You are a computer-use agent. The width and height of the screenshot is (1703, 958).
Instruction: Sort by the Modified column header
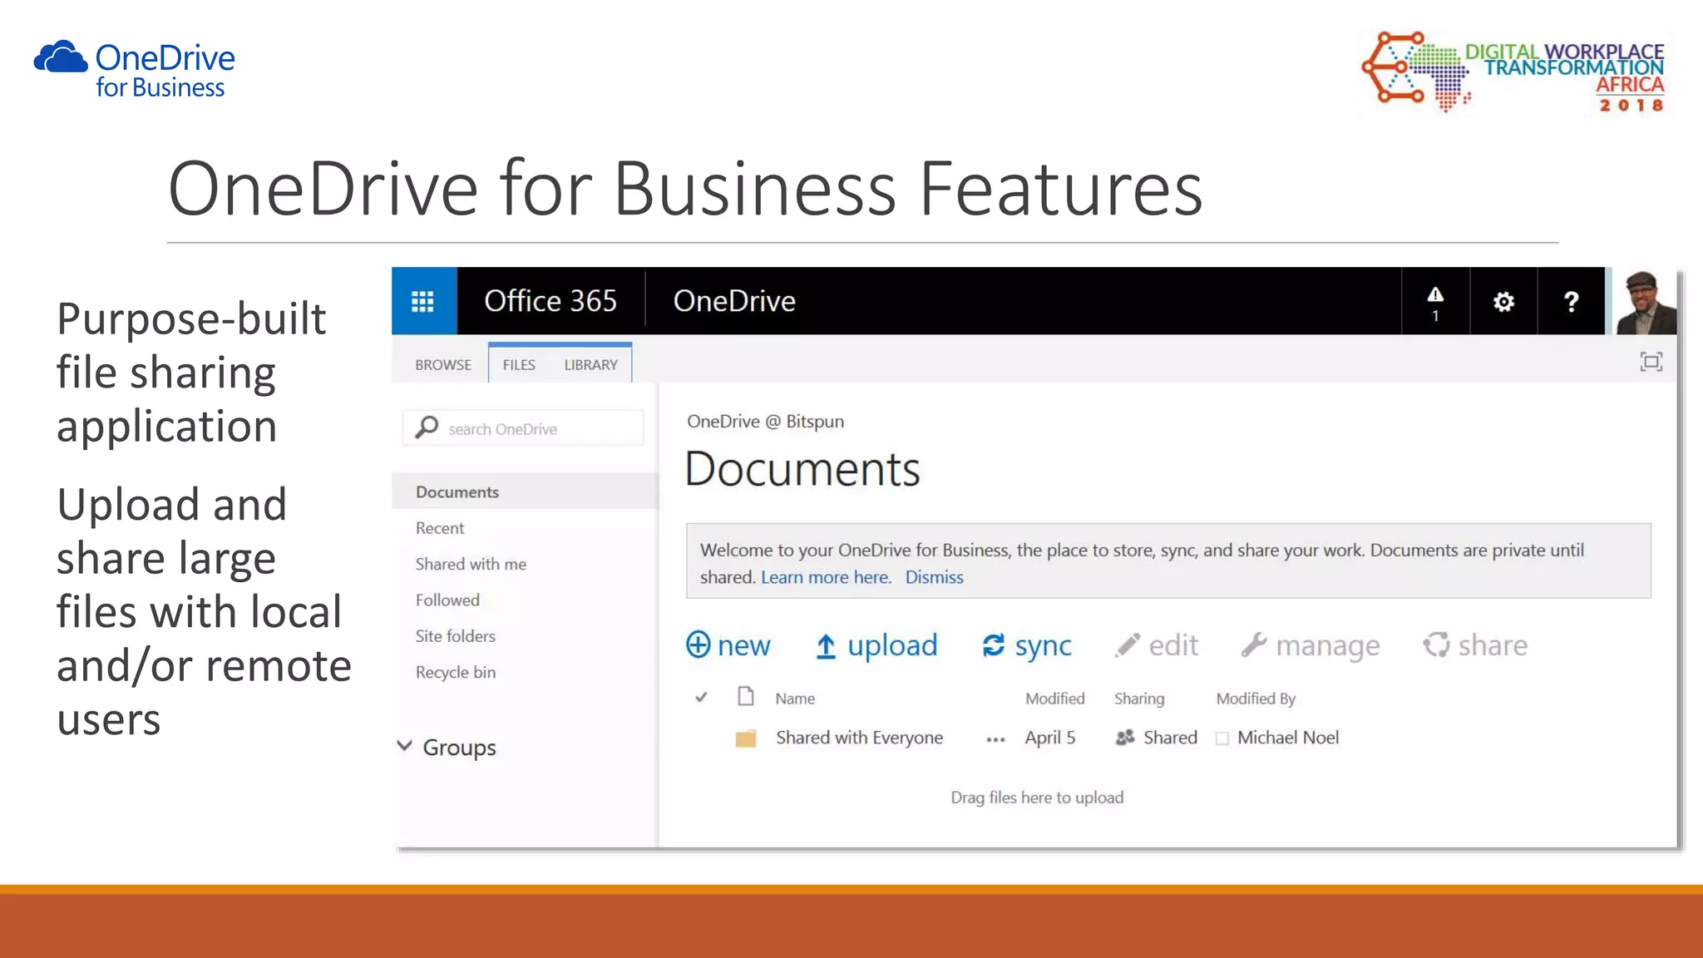[x=1055, y=699]
